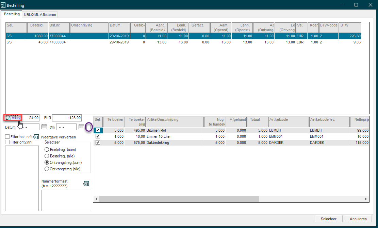Viewport: 378px width, 228px height.
Task: Click the DAKDEK cell in the Artikelcode column
Action: (289, 142)
